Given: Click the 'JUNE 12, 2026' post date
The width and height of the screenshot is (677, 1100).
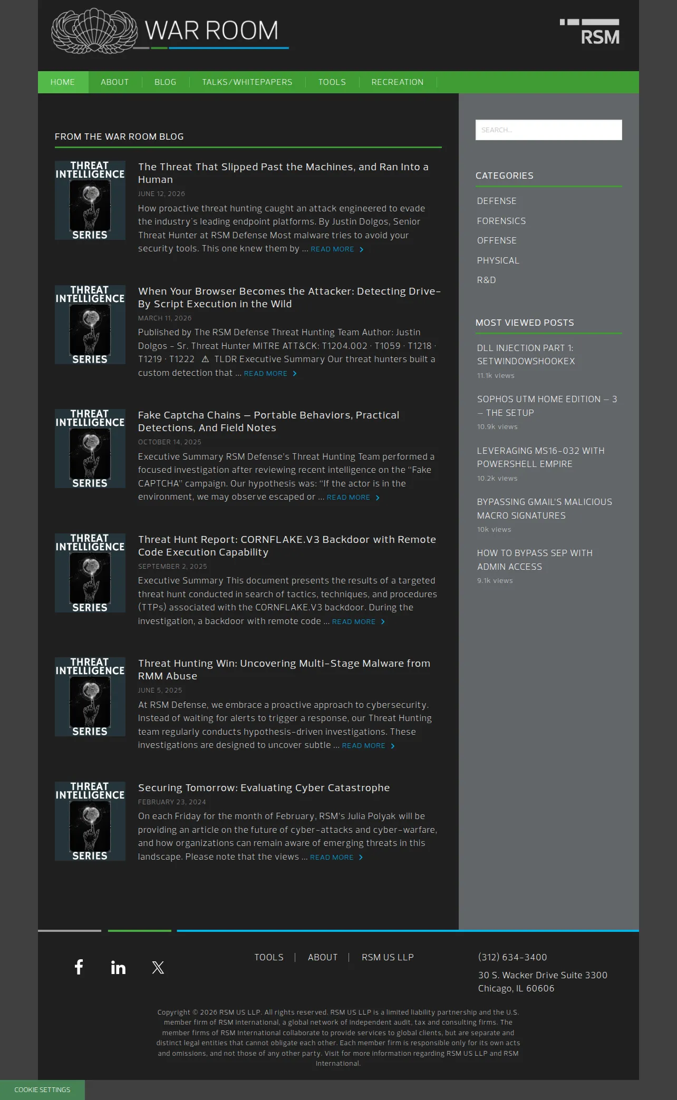Looking at the screenshot, I should (161, 194).
